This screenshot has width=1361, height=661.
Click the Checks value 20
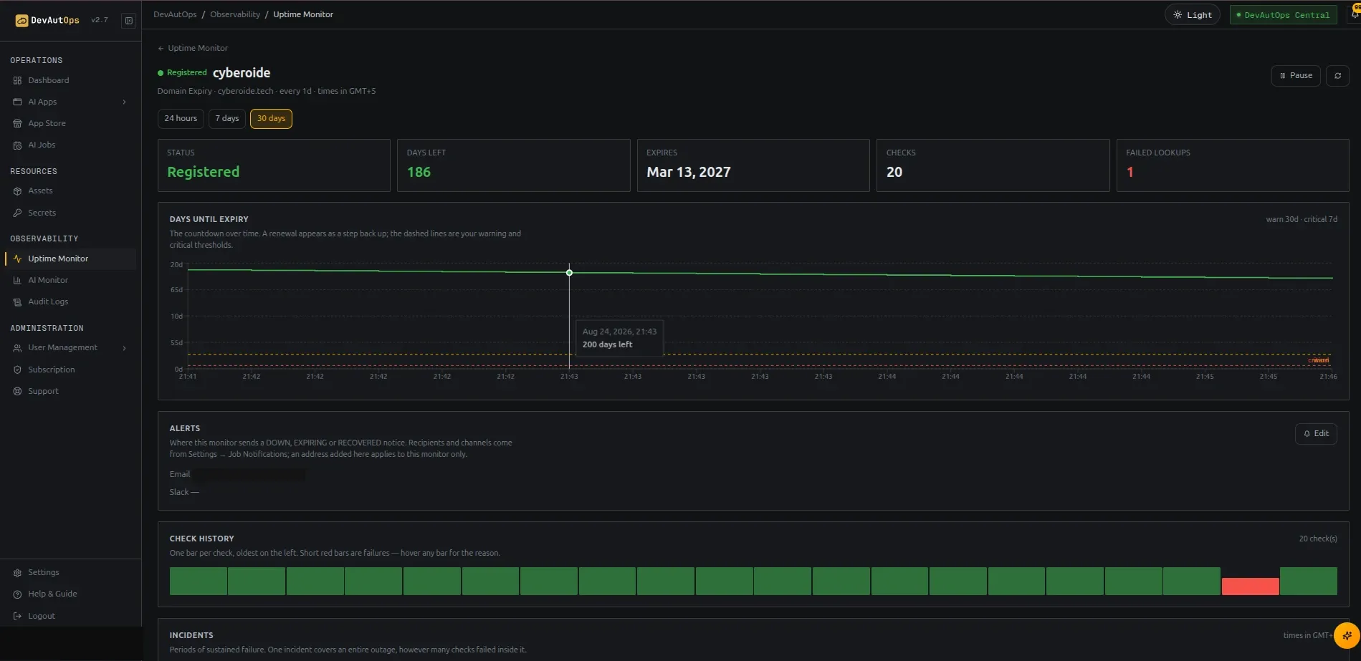click(894, 173)
